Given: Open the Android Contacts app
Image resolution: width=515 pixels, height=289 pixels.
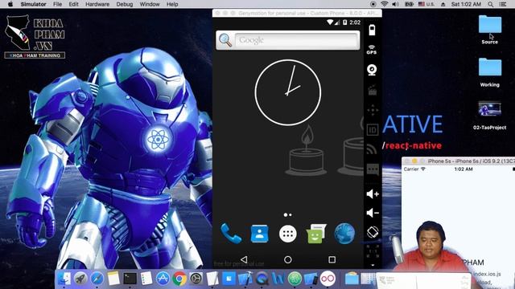Looking at the screenshot, I should pyautogui.click(x=259, y=234).
